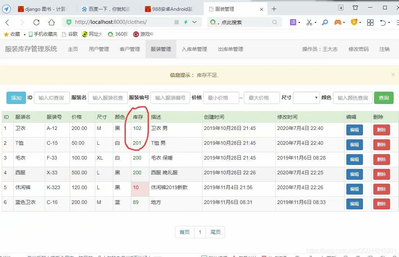Image resolution: width=399 pixels, height=257 pixels.
Task: Open the browser home page icon
Action: tap(51, 22)
